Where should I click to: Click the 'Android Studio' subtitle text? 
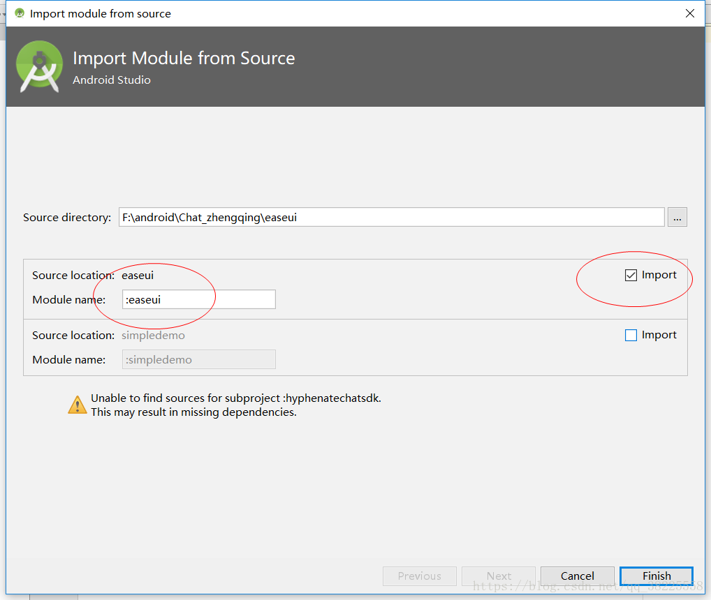point(112,80)
